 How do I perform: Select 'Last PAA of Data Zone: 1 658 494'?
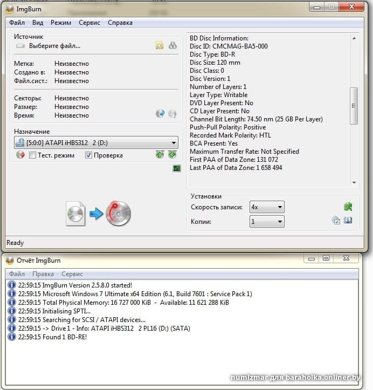236,168
